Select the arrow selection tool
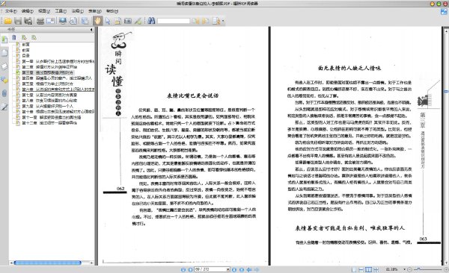 108,21
